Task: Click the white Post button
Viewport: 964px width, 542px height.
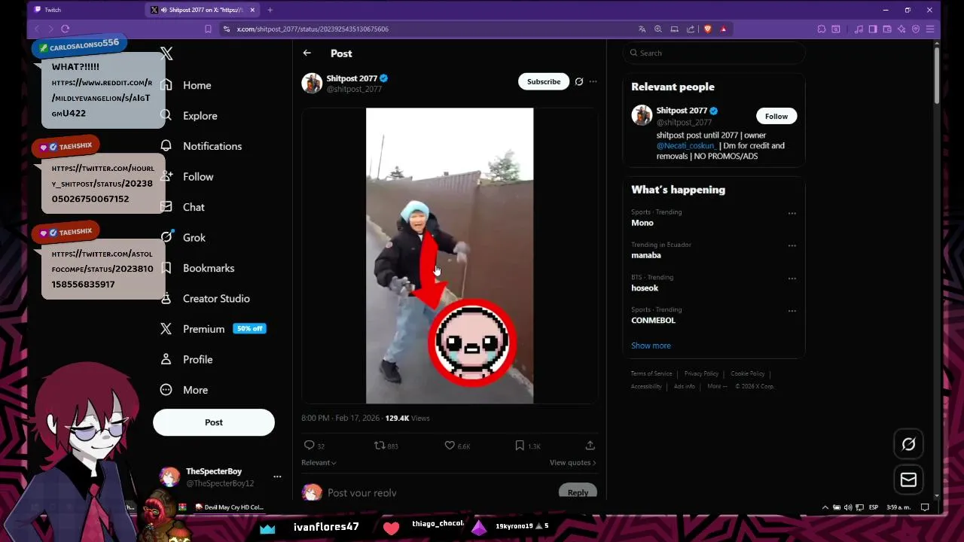Action: 214,422
